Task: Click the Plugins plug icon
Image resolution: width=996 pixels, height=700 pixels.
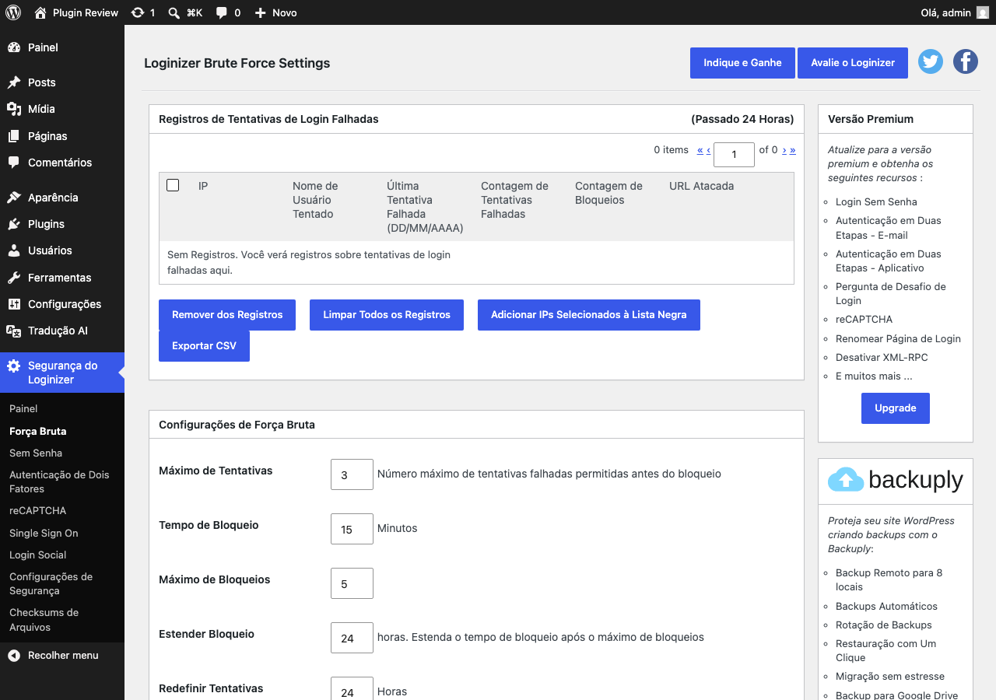Action: 14,224
